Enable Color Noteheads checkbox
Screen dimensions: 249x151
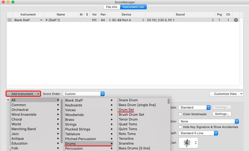(180, 114)
